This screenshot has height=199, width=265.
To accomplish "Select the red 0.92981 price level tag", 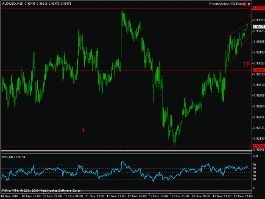I will pos(259,70).
